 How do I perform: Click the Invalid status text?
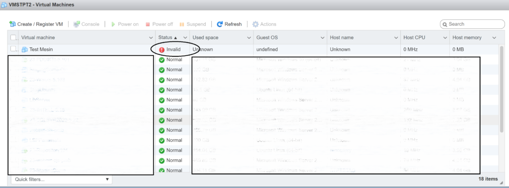coord(173,50)
